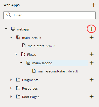
Task: Add a new flow via the Flows plus icon
Action: [x=92, y=54]
